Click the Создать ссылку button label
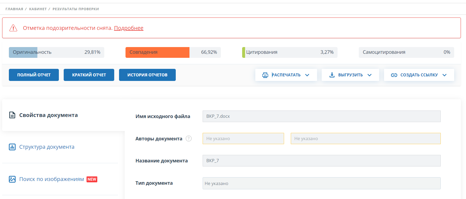The image size is (466, 199). pyautogui.click(x=419, y=75)
